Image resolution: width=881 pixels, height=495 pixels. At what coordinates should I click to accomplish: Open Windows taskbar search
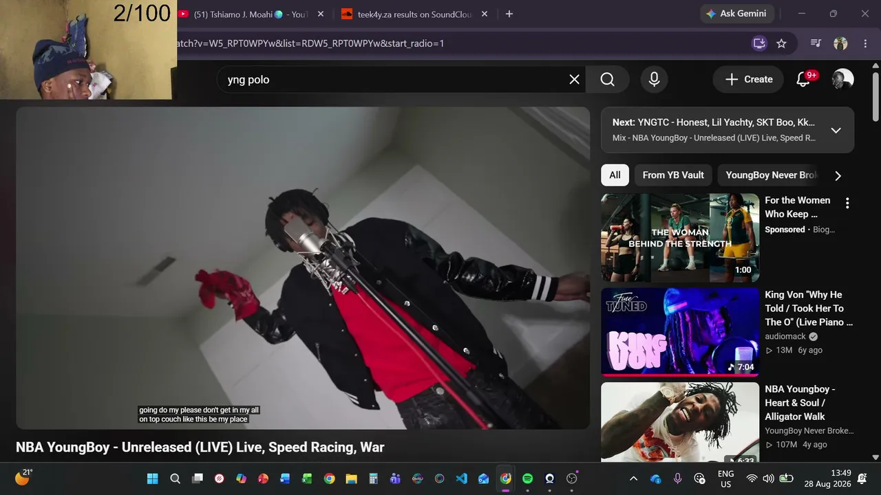tap(175, 478)
